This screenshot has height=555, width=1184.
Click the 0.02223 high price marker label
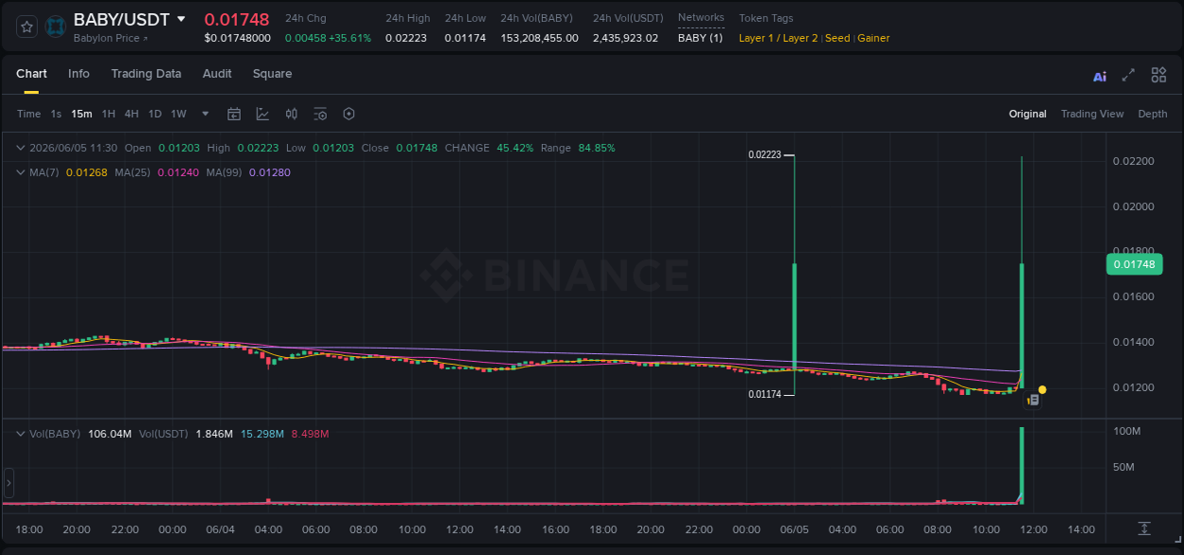[764, 154]
